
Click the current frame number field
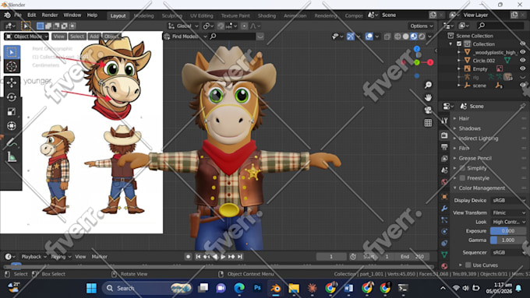click(x=331, y=257)
